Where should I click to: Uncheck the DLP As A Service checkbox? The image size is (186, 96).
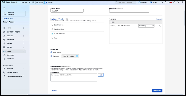52,34
